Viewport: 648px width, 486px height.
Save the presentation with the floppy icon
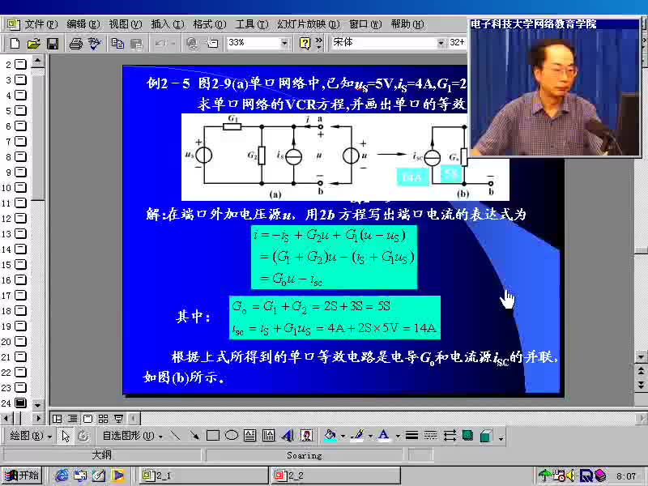click(x=53, y=43)
